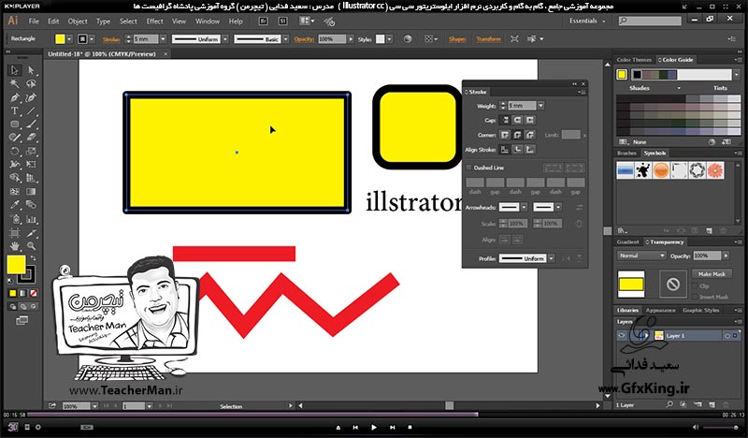Select the Direct Selection tool
Viewport: 748px width, 438px height.
coord(31,71)
